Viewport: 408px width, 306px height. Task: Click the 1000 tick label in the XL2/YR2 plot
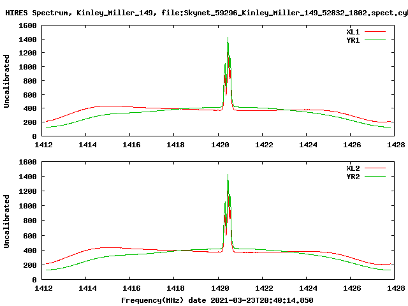(x=27, y=206)
